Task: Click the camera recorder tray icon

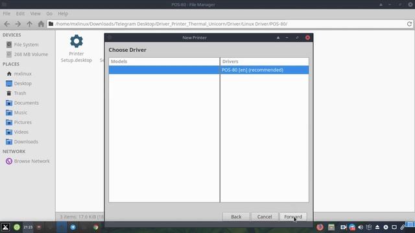Action: point(344,227)
